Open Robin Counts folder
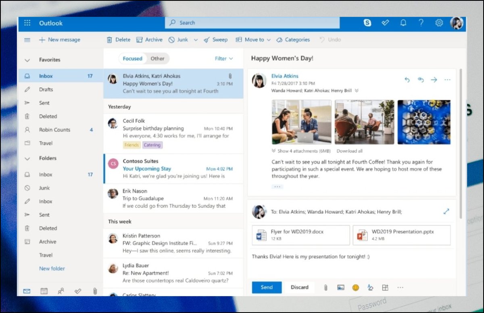Viewport: 484px width, 313px height. click(x=60, y=130)
